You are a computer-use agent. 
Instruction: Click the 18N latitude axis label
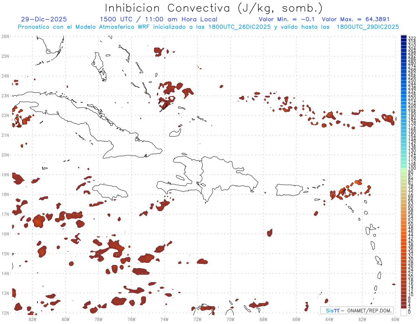(5, 194)
